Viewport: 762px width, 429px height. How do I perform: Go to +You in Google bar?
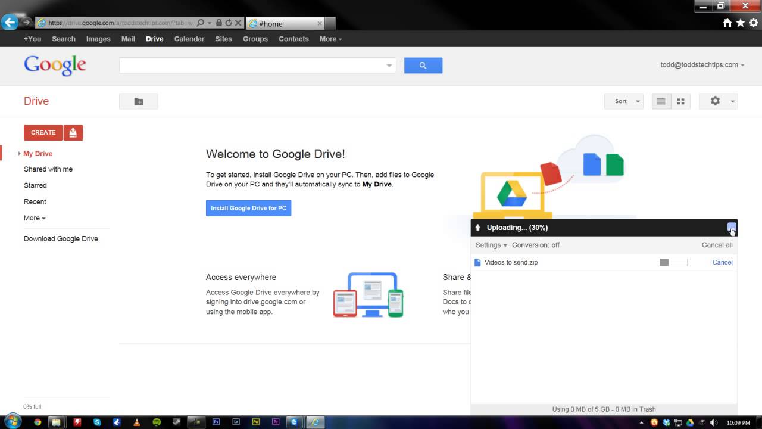(32, 39)
